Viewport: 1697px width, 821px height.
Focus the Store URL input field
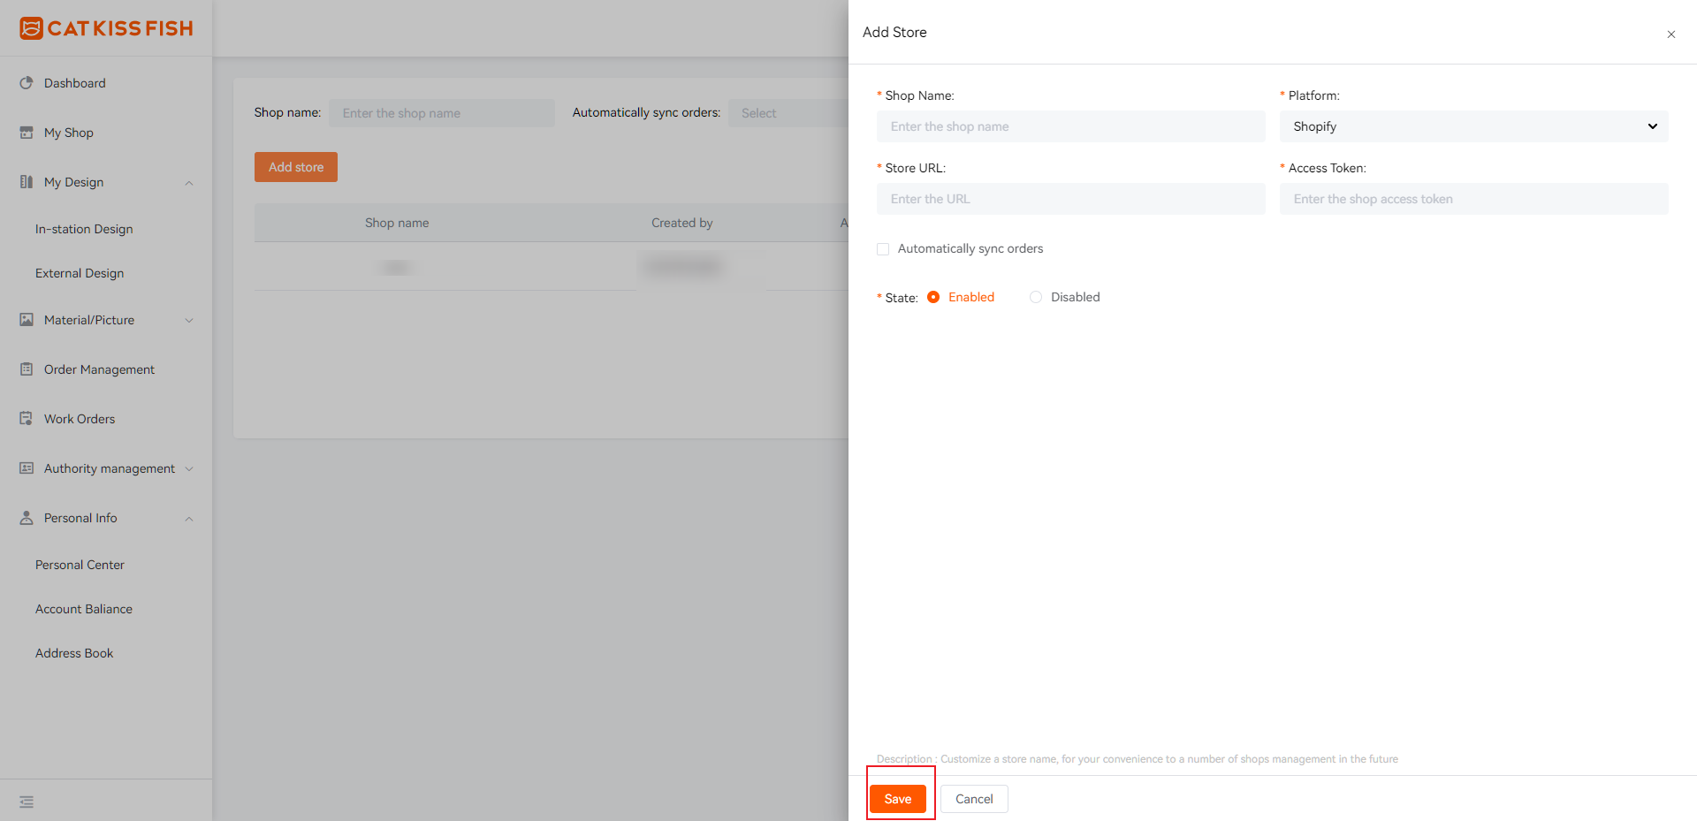point(1071,199)
